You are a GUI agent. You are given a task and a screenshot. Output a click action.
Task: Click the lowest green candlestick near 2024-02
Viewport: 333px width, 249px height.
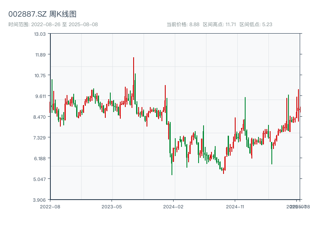tap(172, 173)
